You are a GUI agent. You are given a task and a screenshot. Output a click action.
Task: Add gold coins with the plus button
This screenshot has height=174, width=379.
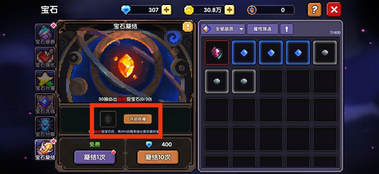(x=230, y=10)
